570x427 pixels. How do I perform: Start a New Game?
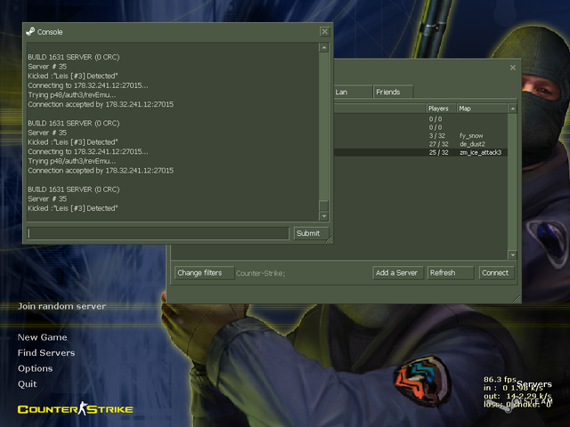[x=42, y=337]
